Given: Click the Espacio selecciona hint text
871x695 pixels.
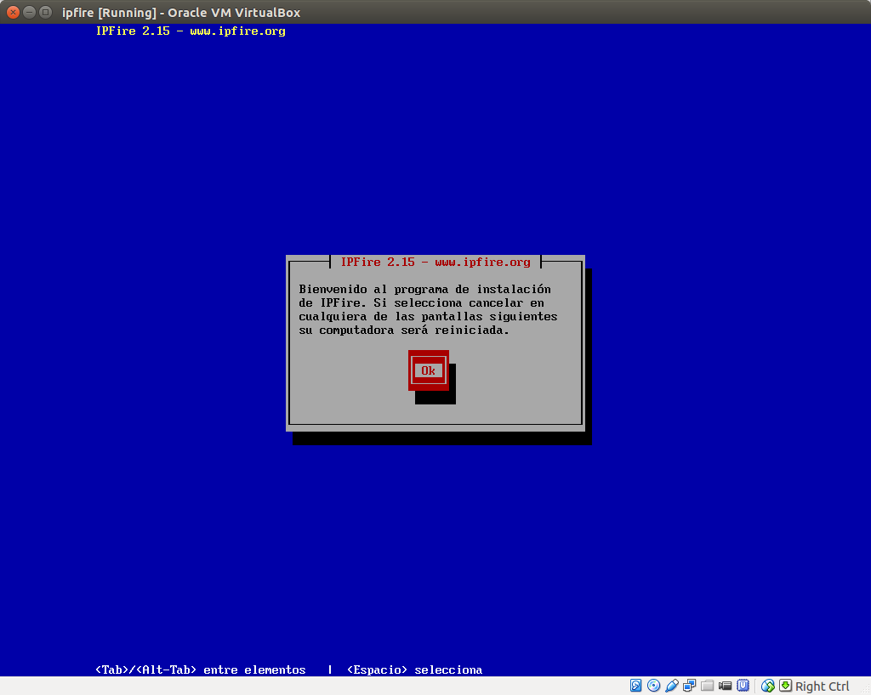Looking at the screenshot, I should tap(413, 670).
